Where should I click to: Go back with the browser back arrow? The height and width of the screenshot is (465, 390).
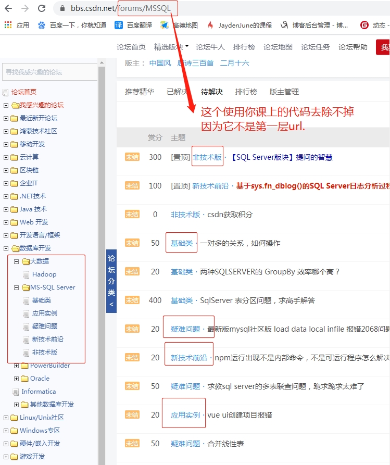click(x=8, y=8)
